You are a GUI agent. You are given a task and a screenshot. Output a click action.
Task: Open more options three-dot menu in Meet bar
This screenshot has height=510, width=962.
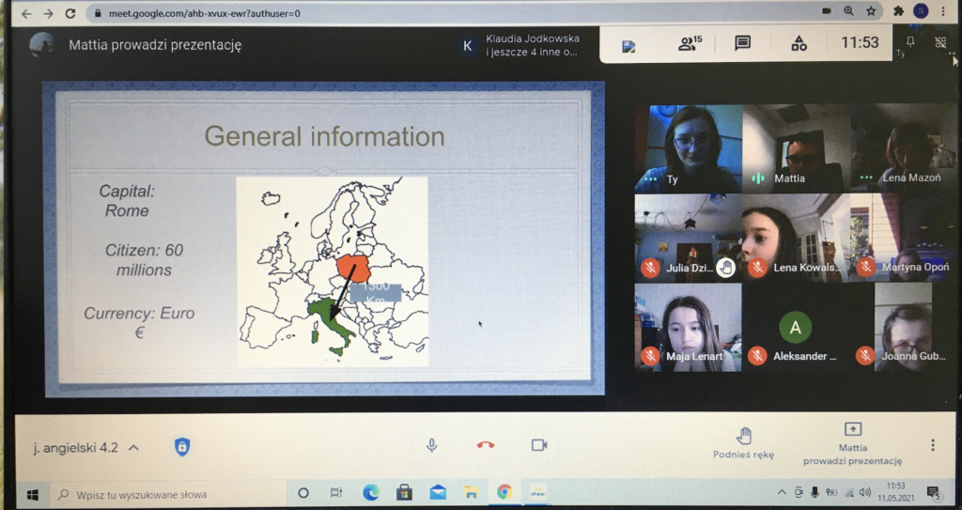click(933, 445)
